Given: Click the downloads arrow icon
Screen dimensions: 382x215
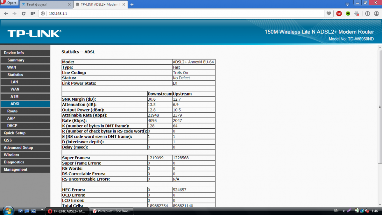Looking at the screenshot, I should 367,14.
